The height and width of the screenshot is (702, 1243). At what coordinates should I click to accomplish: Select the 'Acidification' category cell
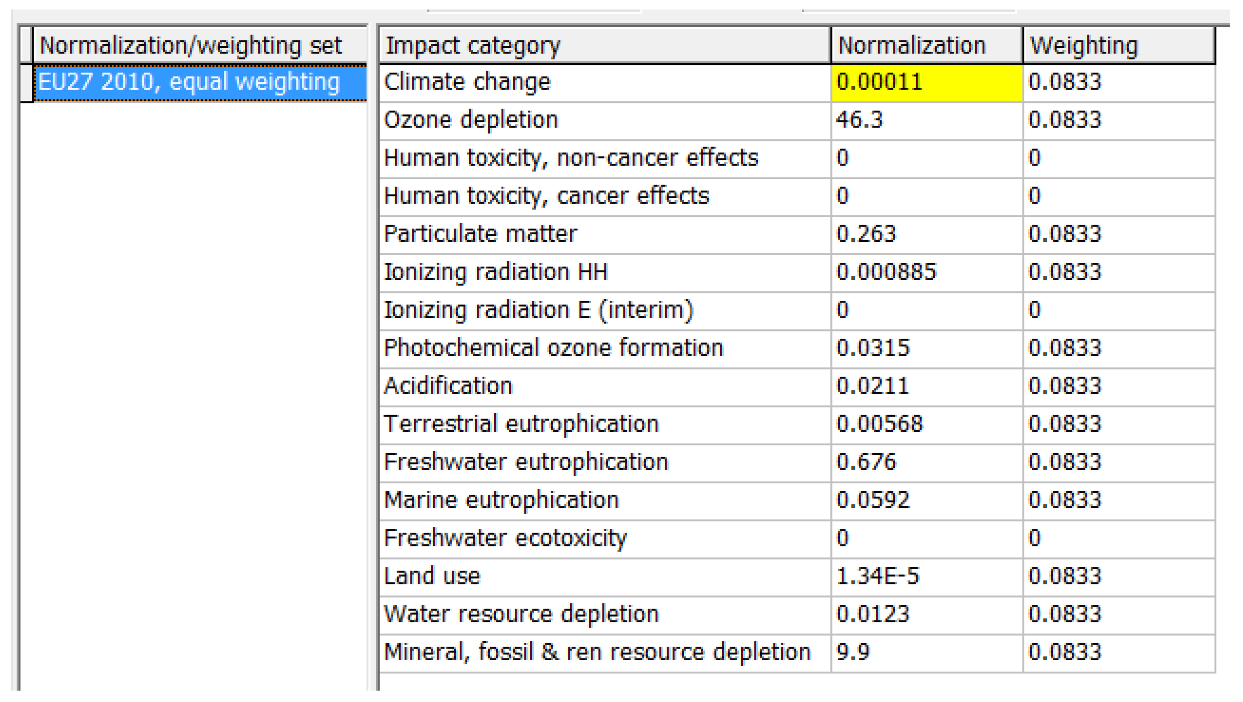click(605, 387)
